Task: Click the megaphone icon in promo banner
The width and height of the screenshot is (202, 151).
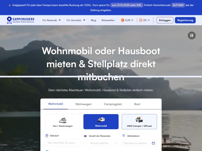Action: tap(10, 5)
